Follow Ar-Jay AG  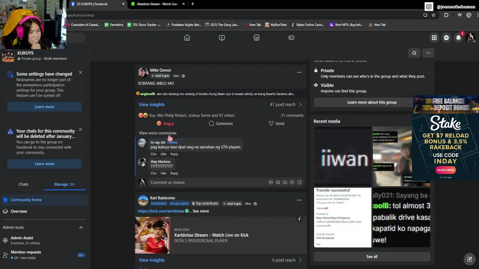tap(173, 142)
